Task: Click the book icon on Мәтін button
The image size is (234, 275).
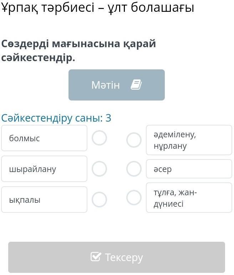Action: (136, 85)
